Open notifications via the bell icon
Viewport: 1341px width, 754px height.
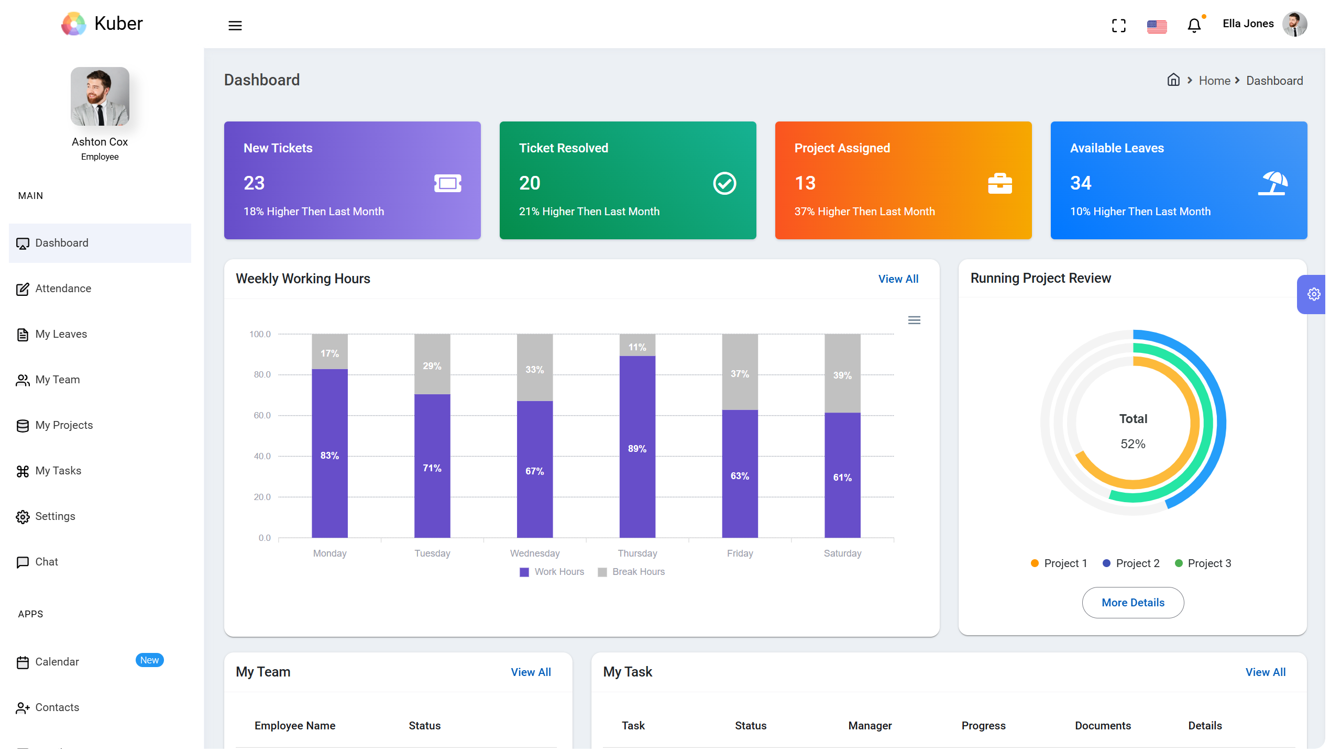tap(1194, 25)
